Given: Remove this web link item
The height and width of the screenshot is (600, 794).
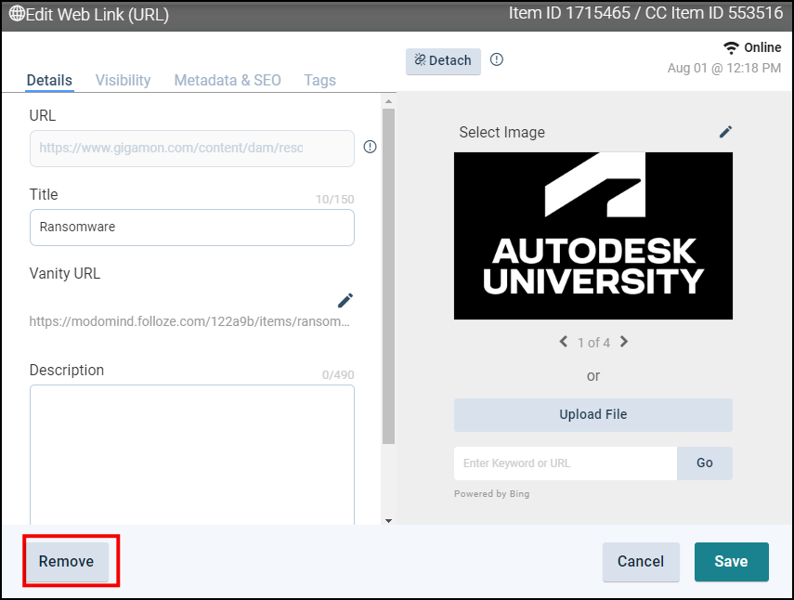Looking at the screenshot, I should [x=66, y=561].
